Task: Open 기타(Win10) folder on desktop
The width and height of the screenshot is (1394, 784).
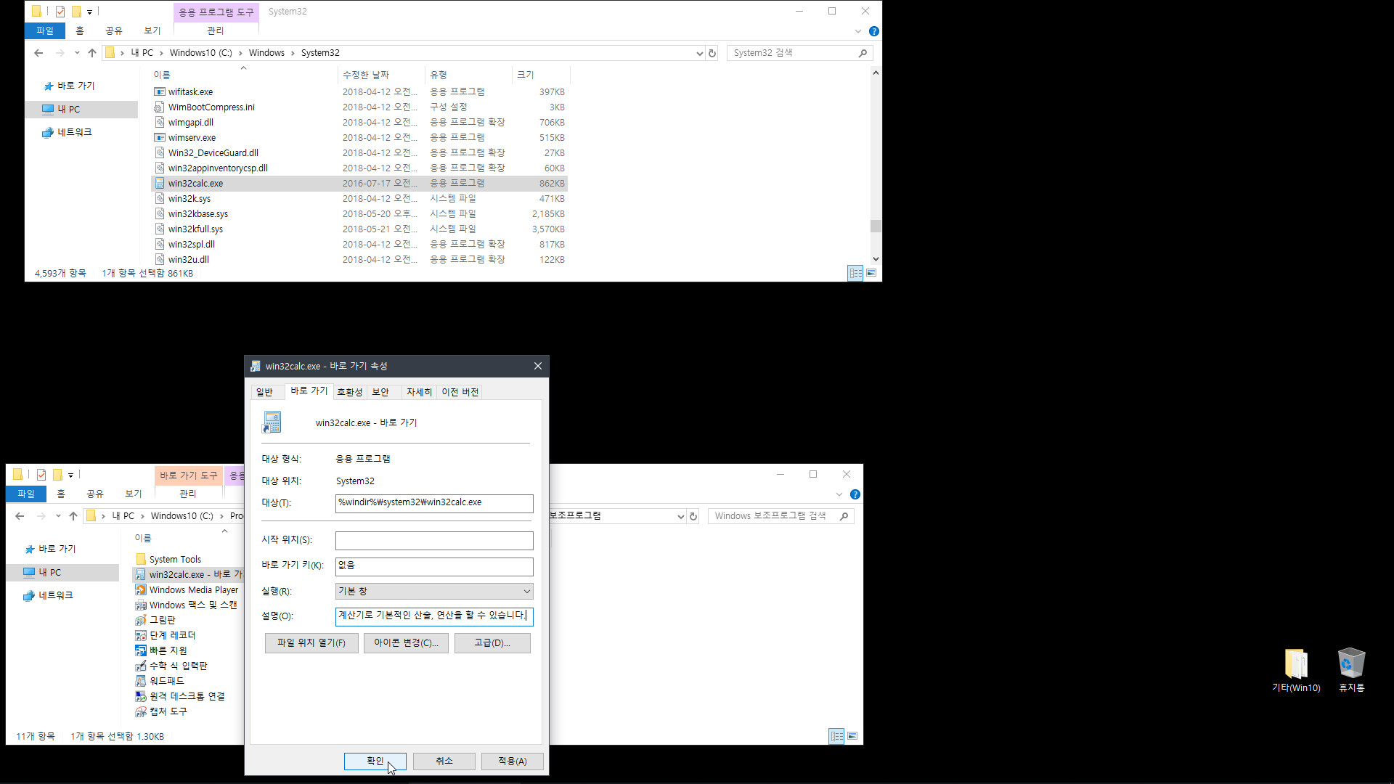Action: point(1296,669)
